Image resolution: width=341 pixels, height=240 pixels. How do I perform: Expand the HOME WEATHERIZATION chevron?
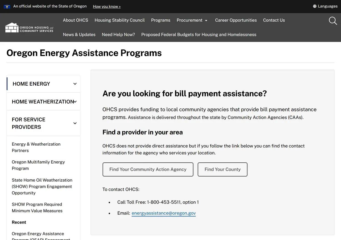click(75, 102)
